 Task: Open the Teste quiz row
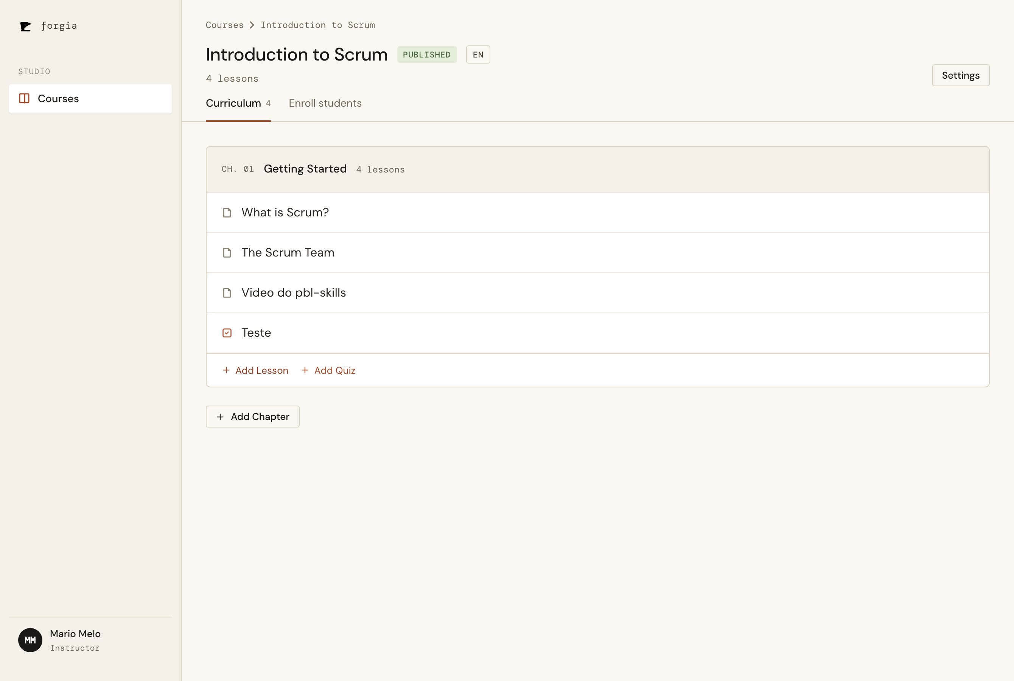tap(597, 333)
